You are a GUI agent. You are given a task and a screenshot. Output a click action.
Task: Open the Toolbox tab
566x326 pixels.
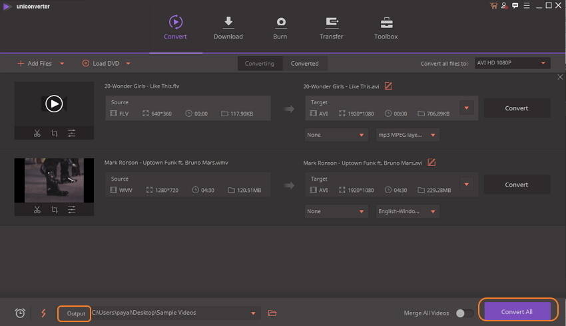[x=386, y=27]
